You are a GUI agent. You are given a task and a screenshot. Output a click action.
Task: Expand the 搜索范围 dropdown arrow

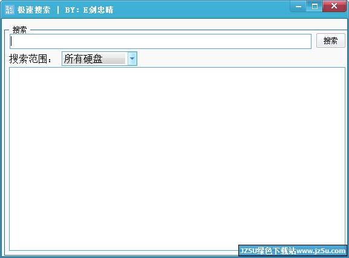pos(132,59)
